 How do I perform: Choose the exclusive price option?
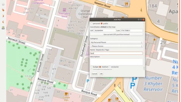pos(110,67)
